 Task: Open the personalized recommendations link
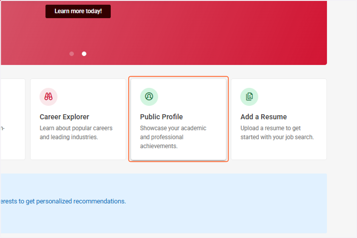(x=63, y=201)
